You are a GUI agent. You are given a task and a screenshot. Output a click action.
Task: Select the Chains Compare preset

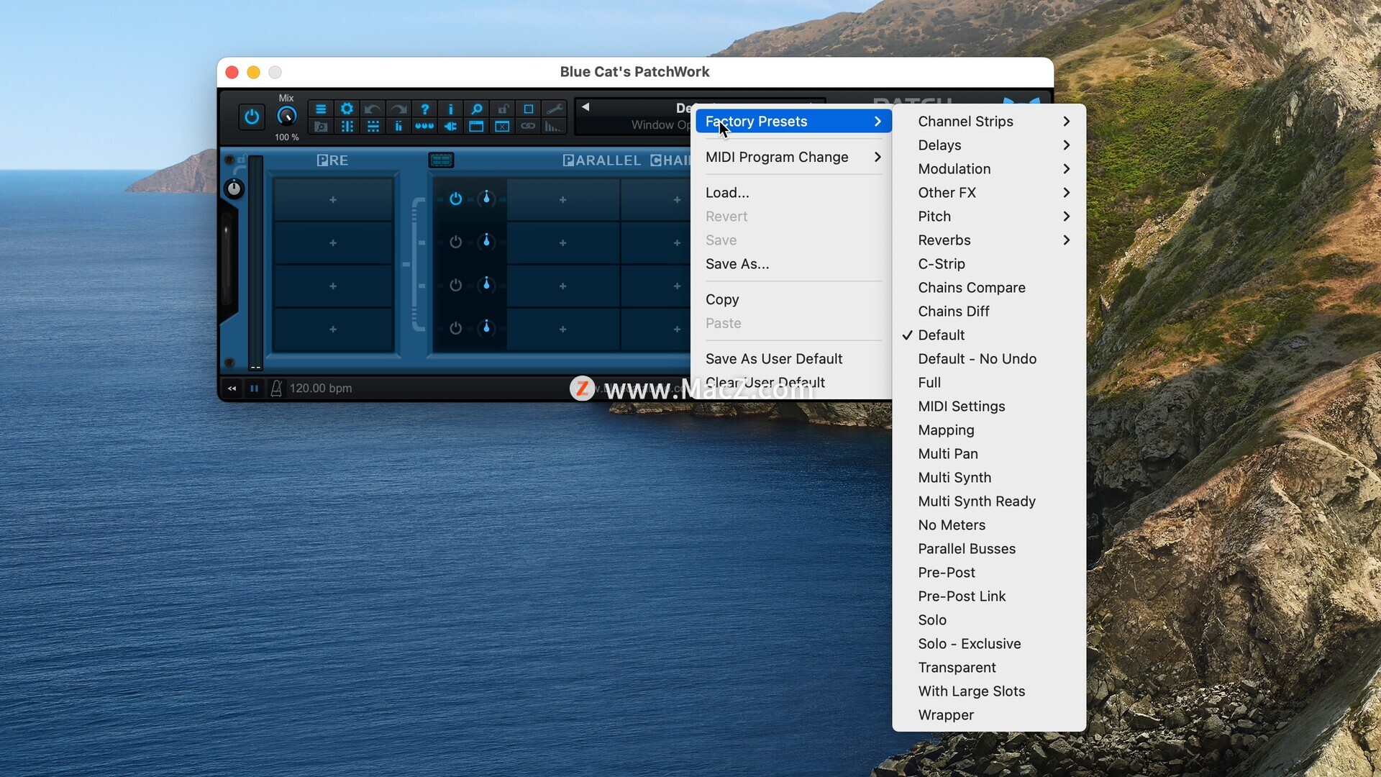click(989, 288)
